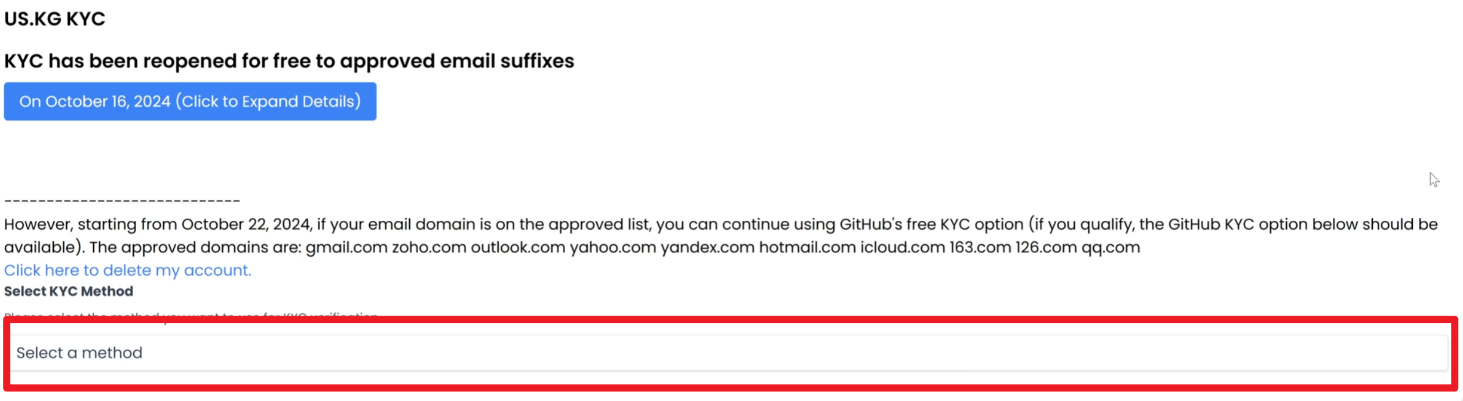
Task: Click the zoho.com domain text
Action: pyautogui.click(x=429, y=247)
